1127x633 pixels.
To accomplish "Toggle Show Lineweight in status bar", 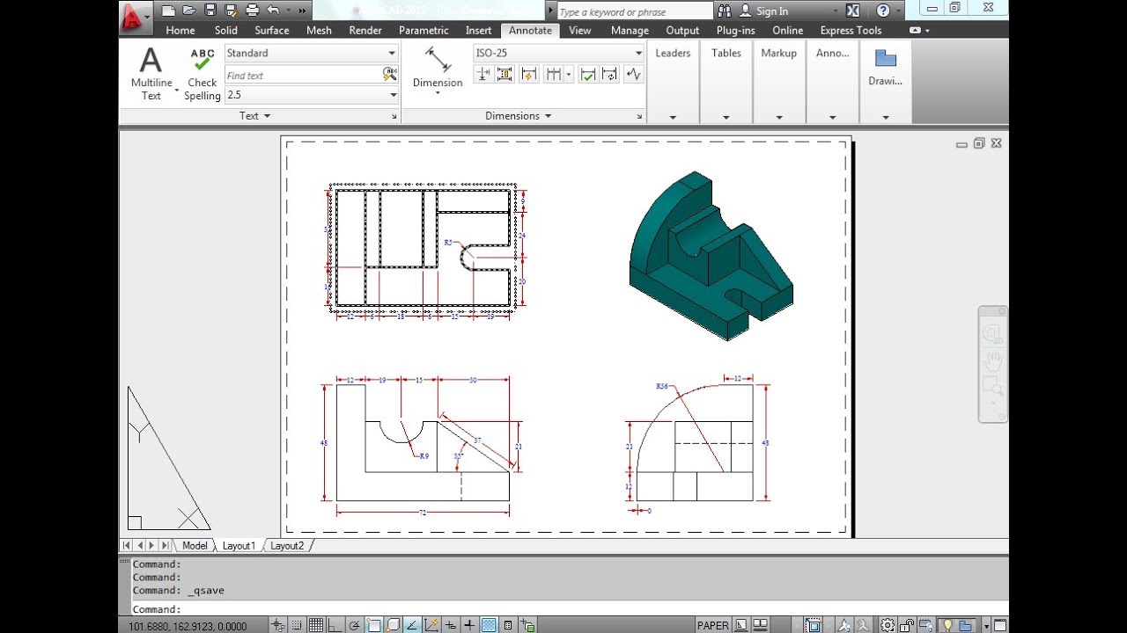I will point(468,626).
